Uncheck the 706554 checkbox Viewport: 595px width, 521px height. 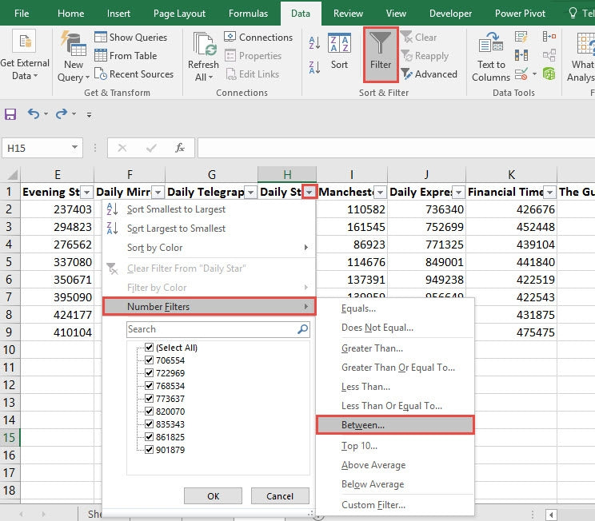(149, 360)
